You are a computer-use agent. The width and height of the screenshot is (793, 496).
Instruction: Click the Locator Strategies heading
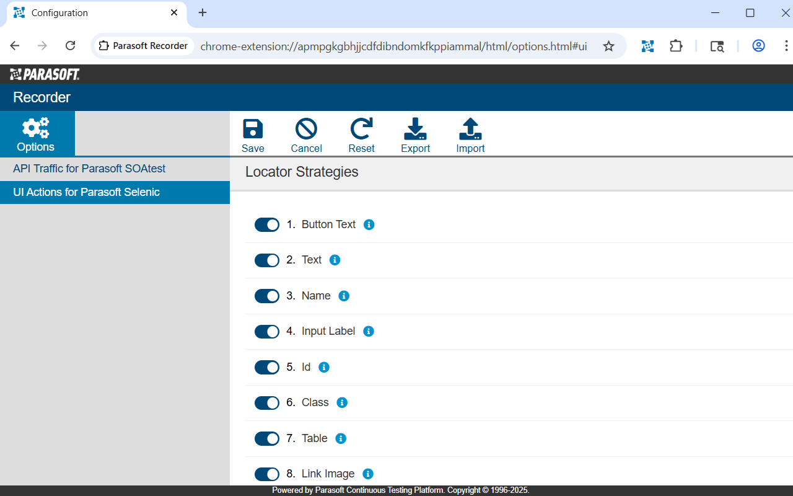click(x=302, y=172)
